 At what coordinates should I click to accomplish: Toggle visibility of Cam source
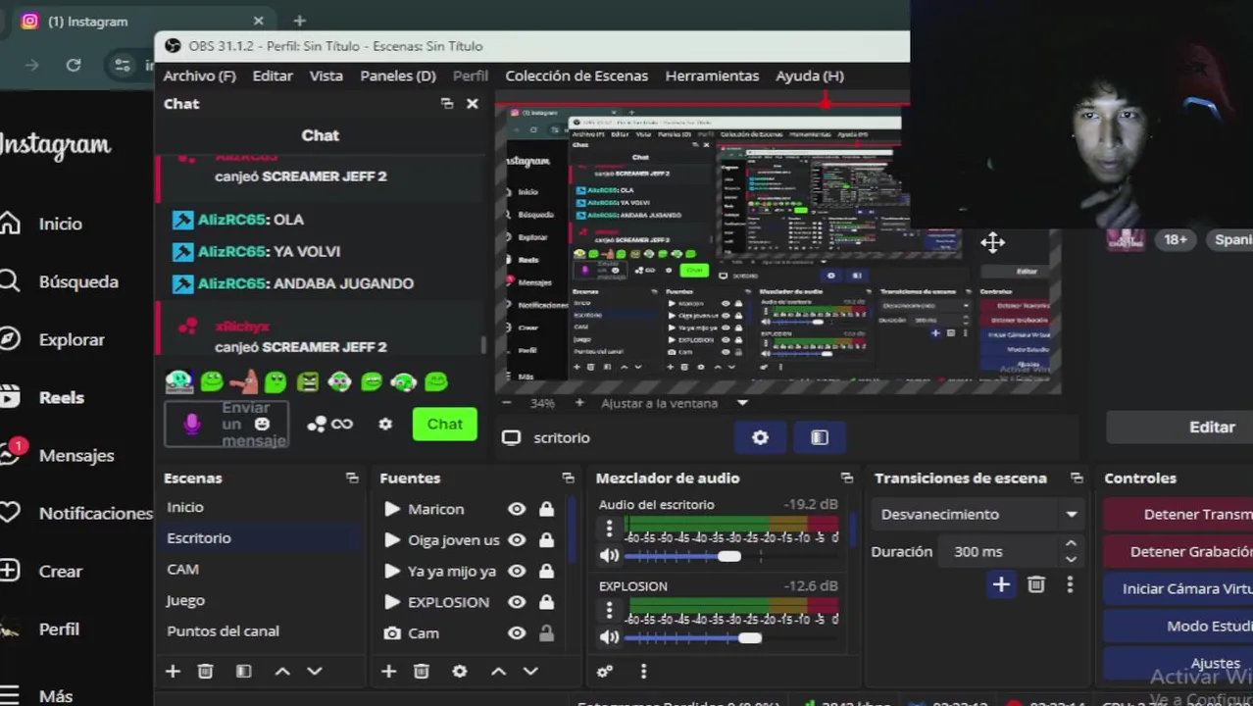click(517, 633)
